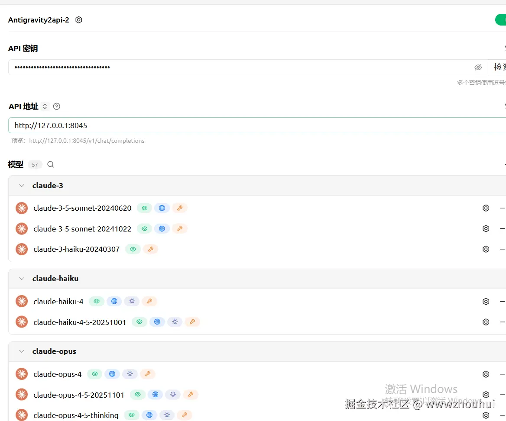
Task: Open settings for claude-opus-4
Action: tap(486, 374)
